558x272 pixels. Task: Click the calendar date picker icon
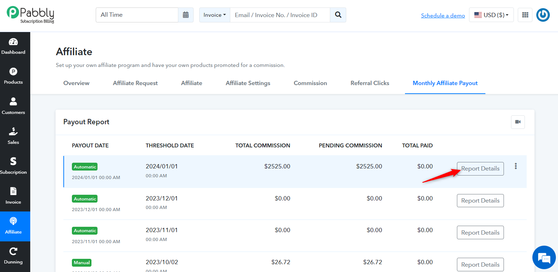[x=186, y=15]
